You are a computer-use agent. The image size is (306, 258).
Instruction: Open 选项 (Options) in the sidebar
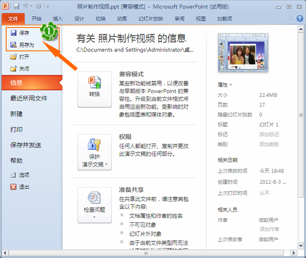[x=20, y=175]
